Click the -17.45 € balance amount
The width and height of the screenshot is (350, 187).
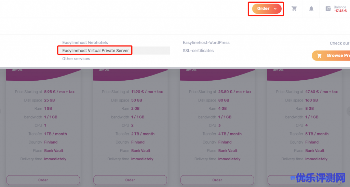pyautogui.click(x=340, y=11)
